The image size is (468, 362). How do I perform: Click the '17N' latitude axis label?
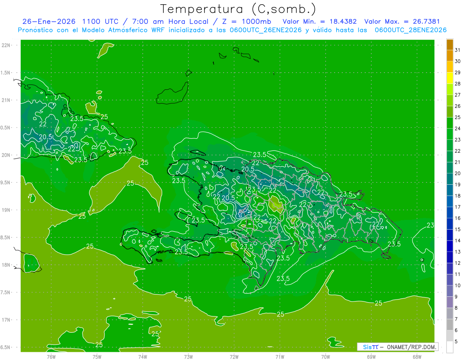tap(6, 320)
